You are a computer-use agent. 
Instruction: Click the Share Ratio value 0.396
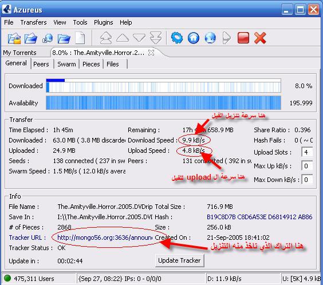tap(302, 130)
